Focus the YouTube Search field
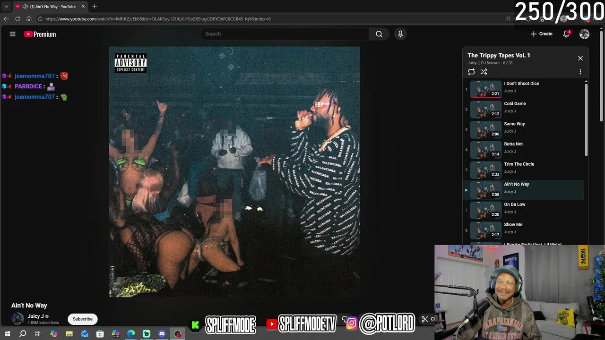The image size is (605, 340). (x=285, y=34)
